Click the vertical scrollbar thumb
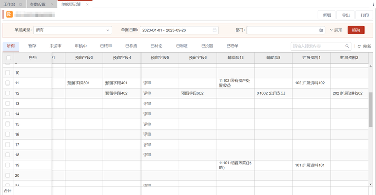376x195 pixels. coord(370,109)
